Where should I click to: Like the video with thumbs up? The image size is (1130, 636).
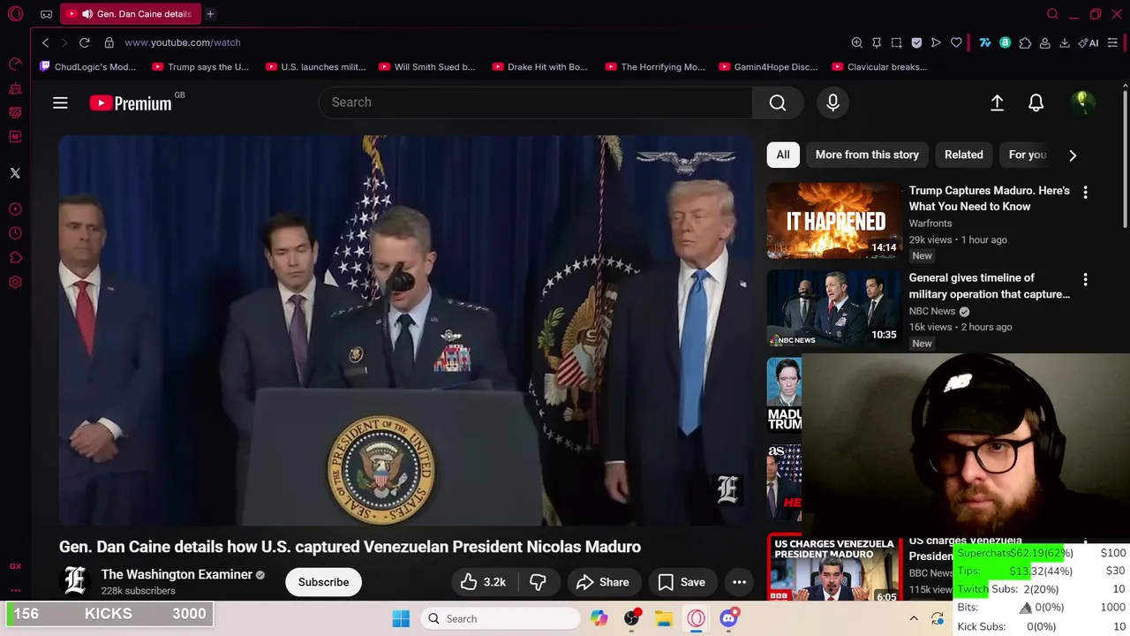tap(482, 582)
